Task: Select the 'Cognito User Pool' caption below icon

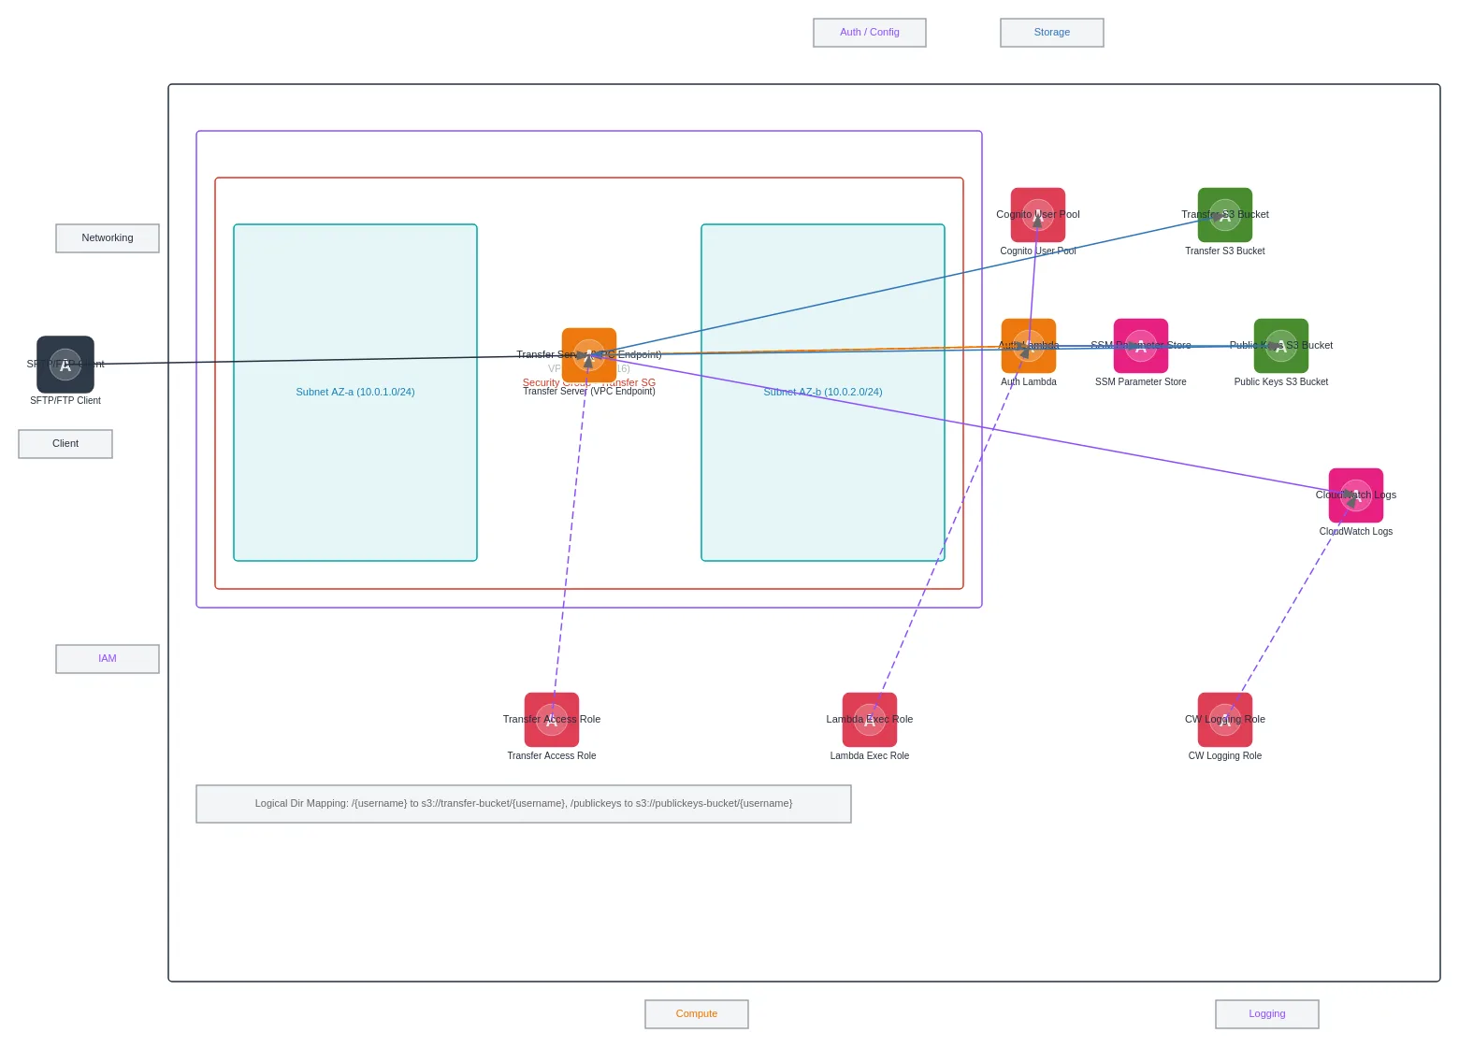Action: pos(1038,251)
